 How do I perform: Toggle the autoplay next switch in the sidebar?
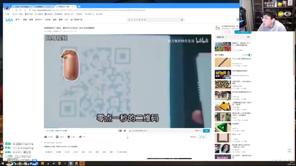[250, 55]
